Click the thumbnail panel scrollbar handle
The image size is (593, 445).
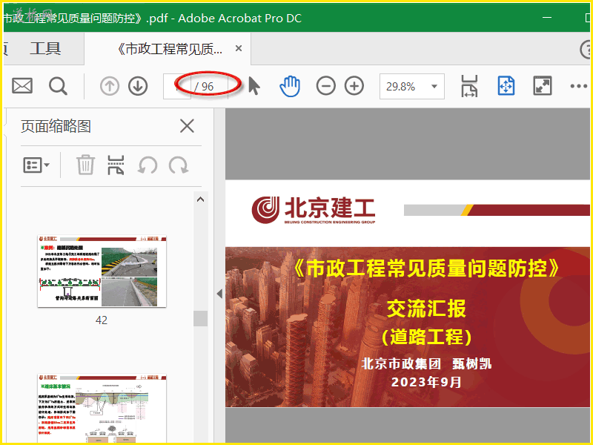(x=200, y=318)
